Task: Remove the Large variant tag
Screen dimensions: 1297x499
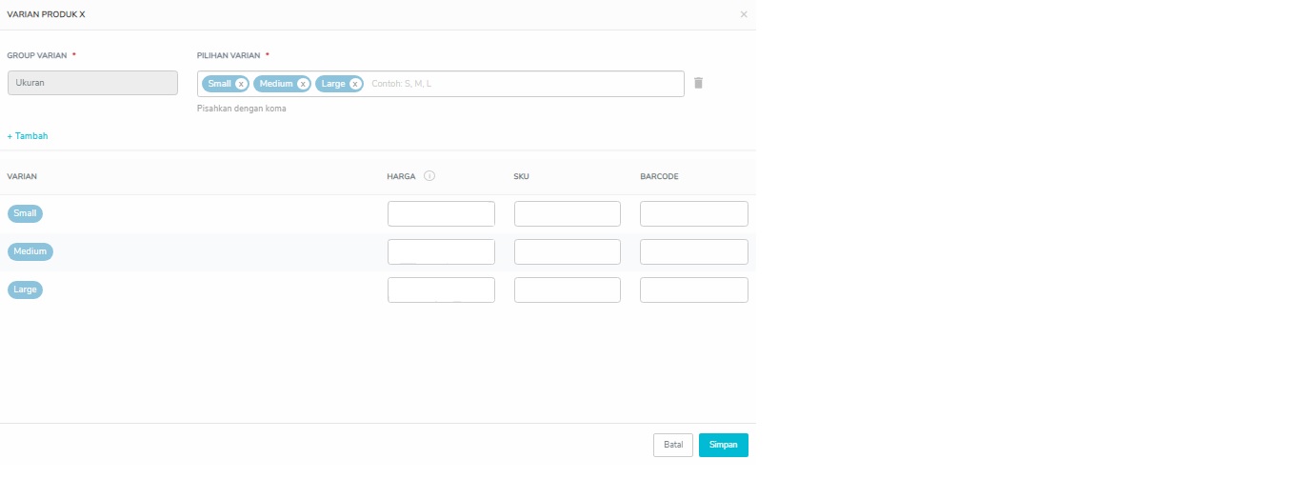Action: click(355, 84)
